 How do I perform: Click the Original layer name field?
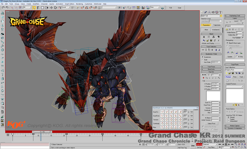tap(235, 26)
